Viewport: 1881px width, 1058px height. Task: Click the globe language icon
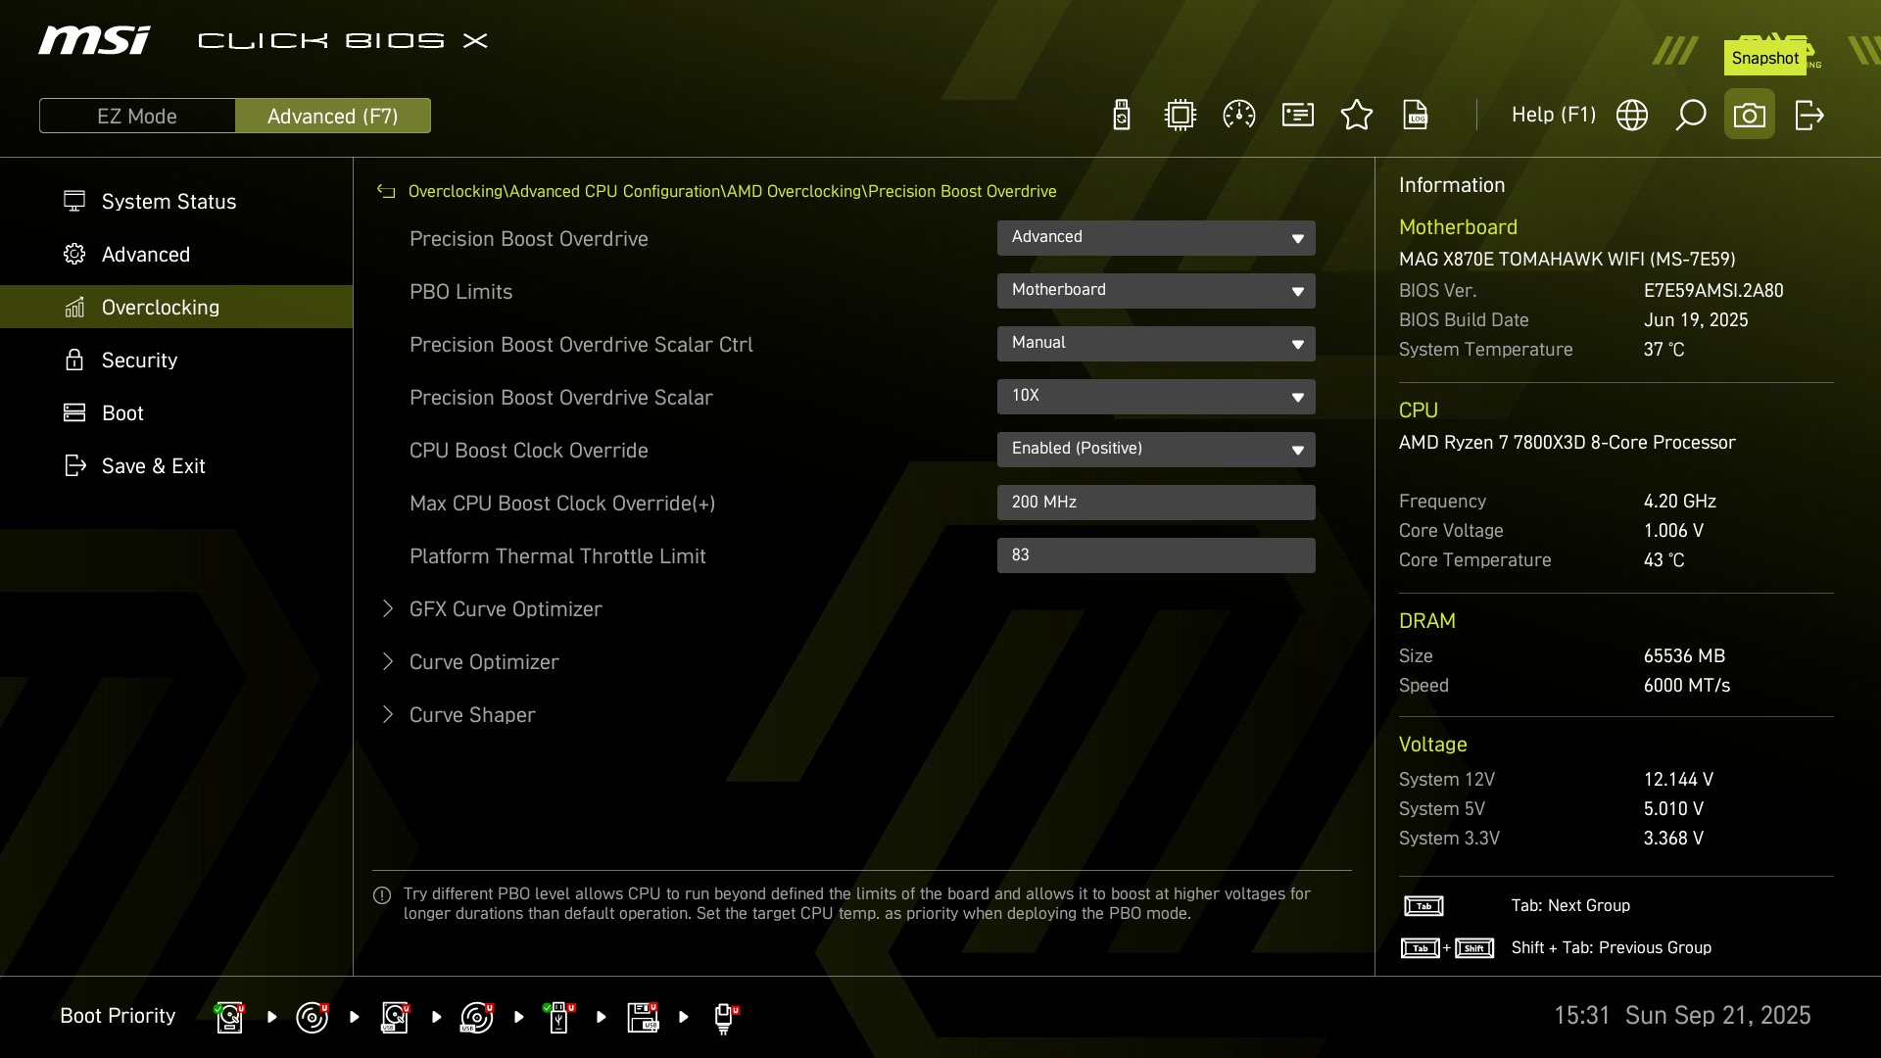pyautogui.click(x=1632, y=116)
